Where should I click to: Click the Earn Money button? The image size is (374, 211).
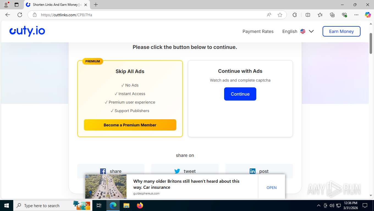click(341, 31)
